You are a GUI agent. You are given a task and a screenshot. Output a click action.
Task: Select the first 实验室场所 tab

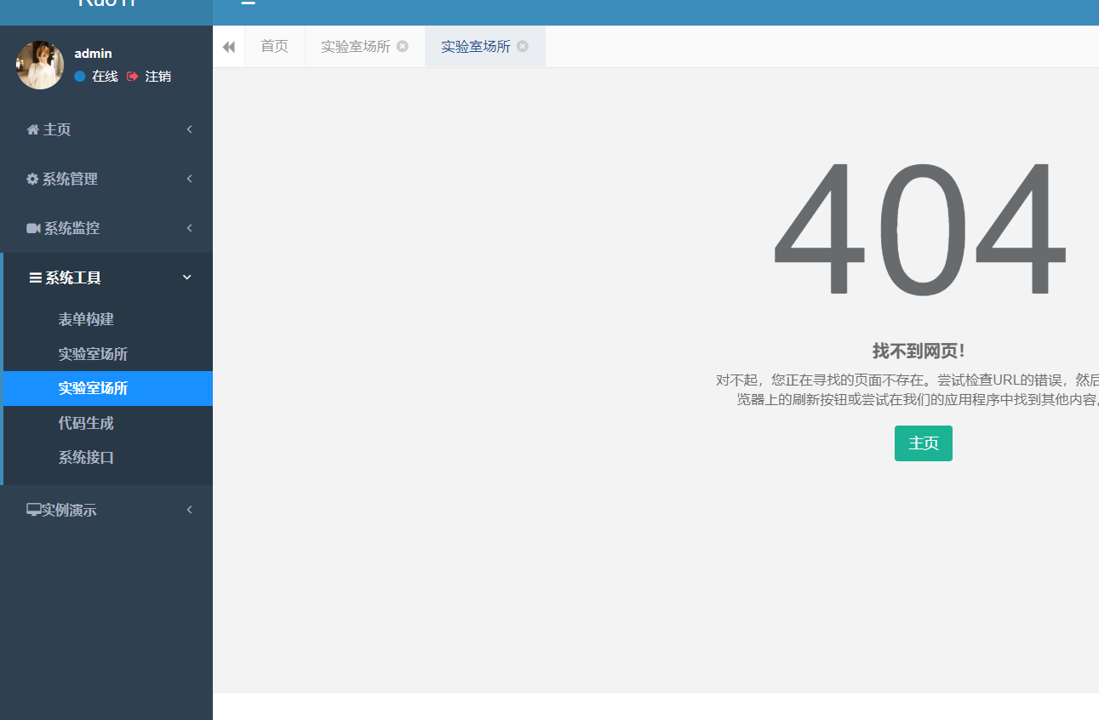(358, 46)
